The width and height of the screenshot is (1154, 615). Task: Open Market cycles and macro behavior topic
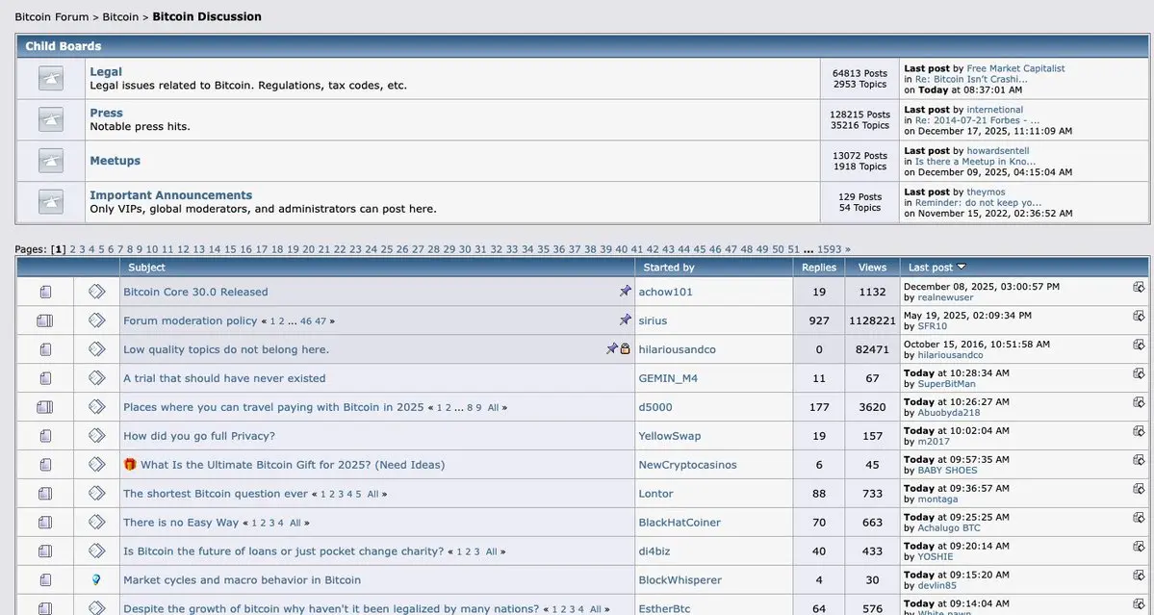pyautogui.click(x=242, y=580)
